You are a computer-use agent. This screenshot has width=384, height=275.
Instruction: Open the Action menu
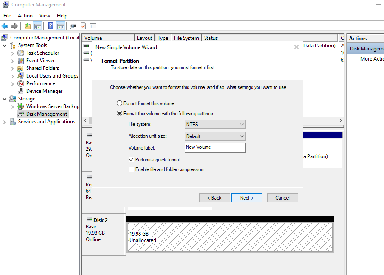click(x=25, y=16)
